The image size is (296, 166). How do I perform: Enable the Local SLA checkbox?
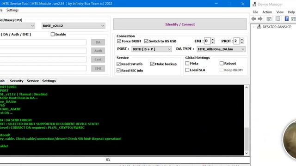coord(187,70)
